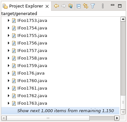
Task: Open the filter funnel options
Action: [x=93, y=6]
